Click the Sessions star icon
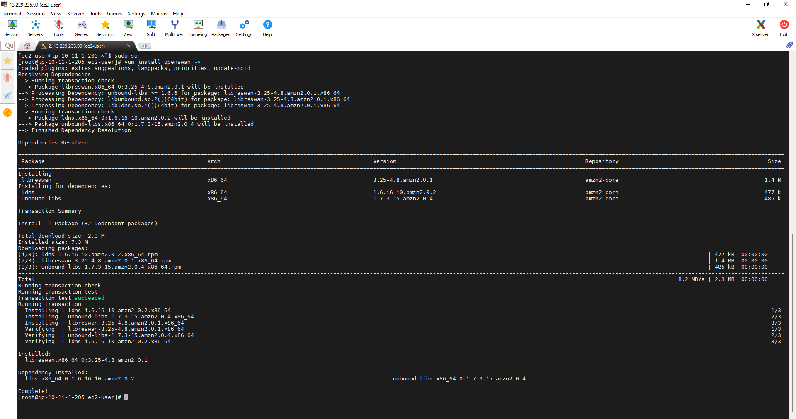Screen dimensions: 796x419 [105, 28]
